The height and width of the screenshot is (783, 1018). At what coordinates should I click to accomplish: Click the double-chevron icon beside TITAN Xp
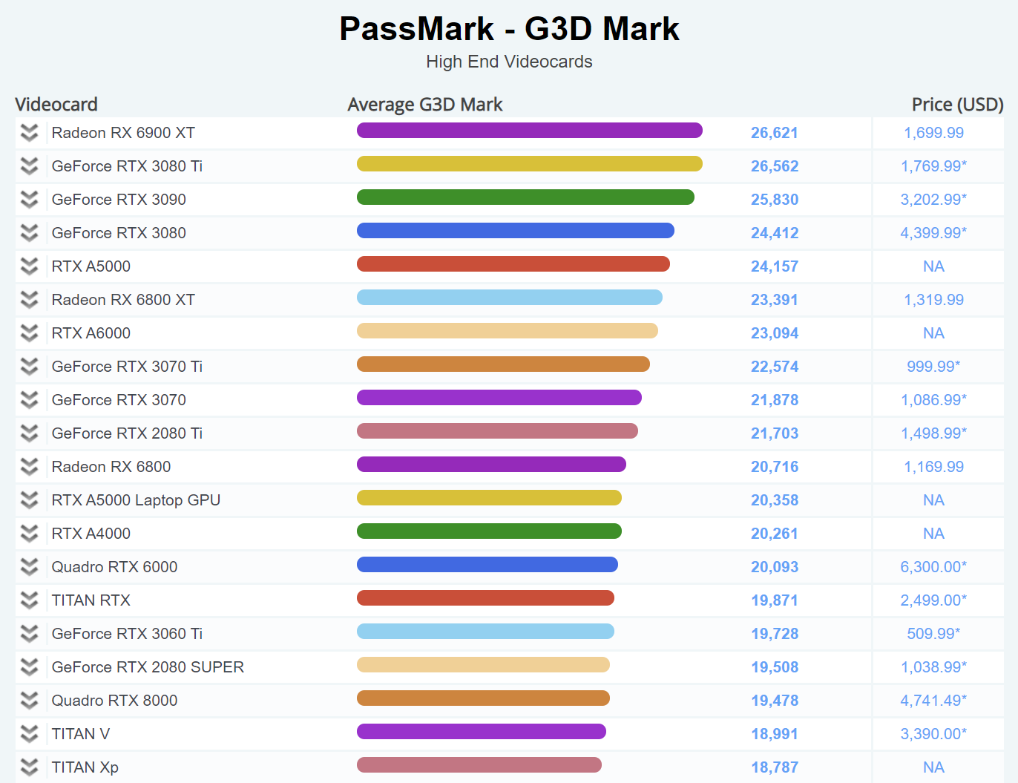[x=30, y=767]
